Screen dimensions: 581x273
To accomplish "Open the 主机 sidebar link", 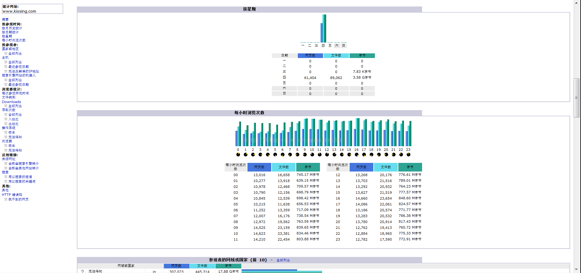I will pos(5,57).
